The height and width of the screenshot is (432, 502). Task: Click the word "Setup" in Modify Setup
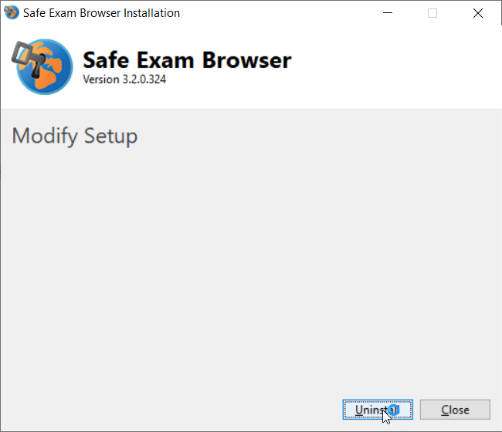110,137
